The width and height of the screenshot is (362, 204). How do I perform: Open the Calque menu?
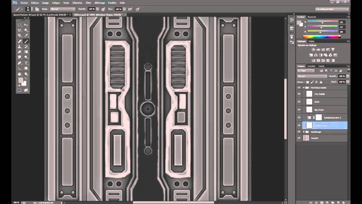click(56, 3)
